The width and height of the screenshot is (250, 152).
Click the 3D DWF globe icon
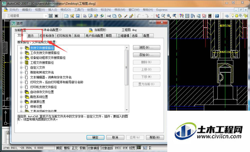pos(101,16)
